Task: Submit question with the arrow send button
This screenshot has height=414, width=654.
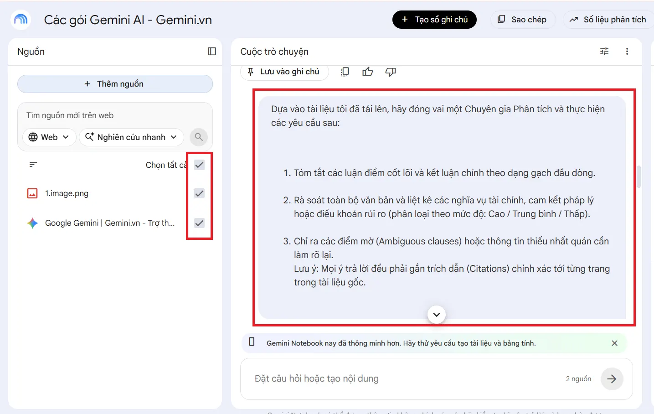Action: click(612, 379)
